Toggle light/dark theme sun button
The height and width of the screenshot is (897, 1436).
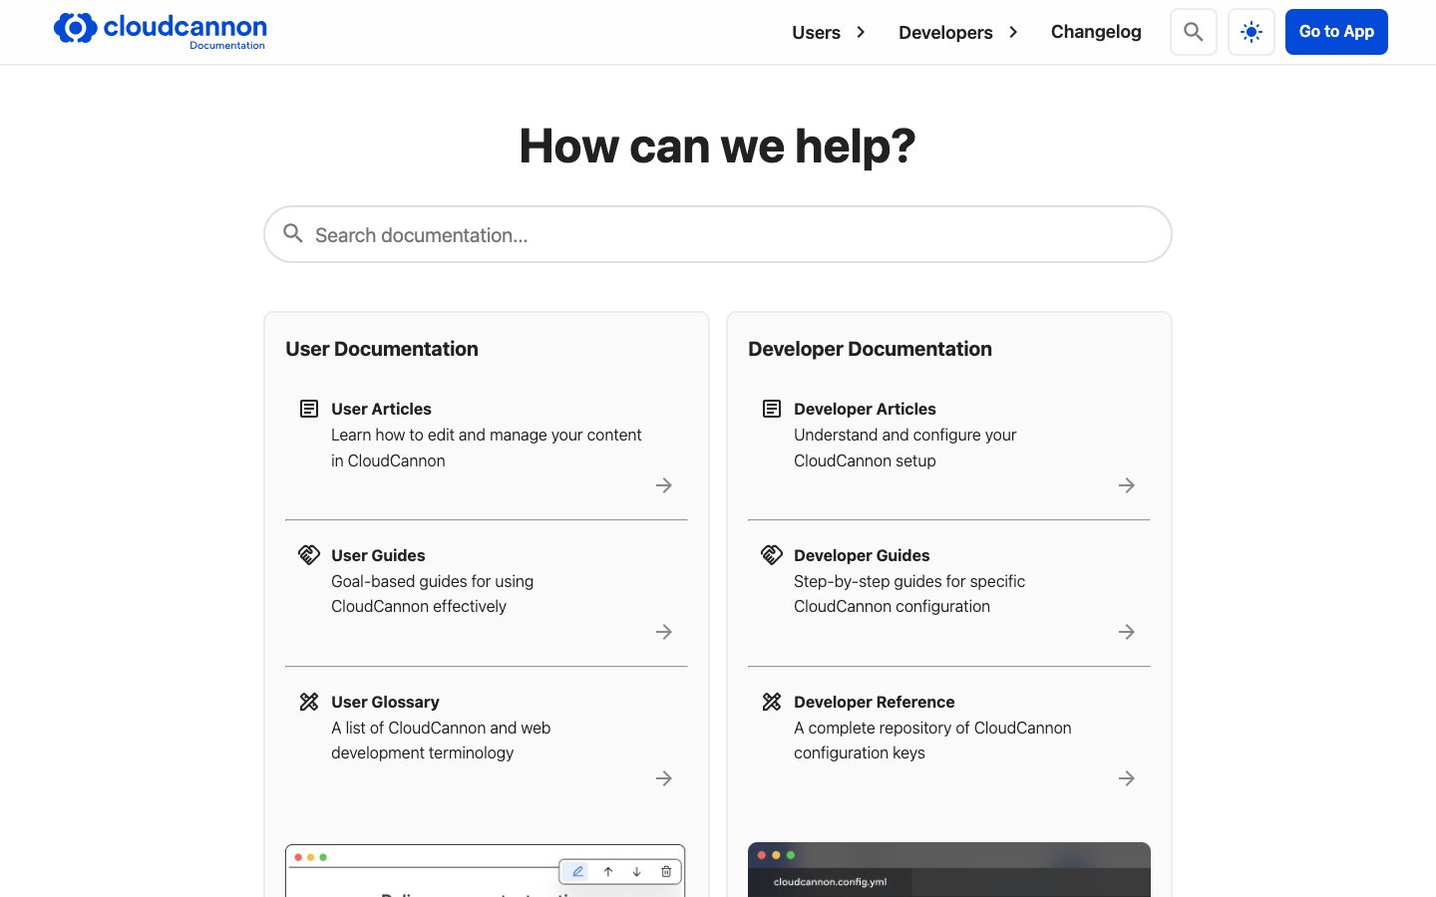pos(1251,32)
